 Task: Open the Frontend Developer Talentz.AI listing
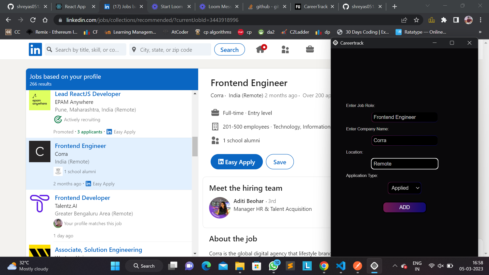82,198
